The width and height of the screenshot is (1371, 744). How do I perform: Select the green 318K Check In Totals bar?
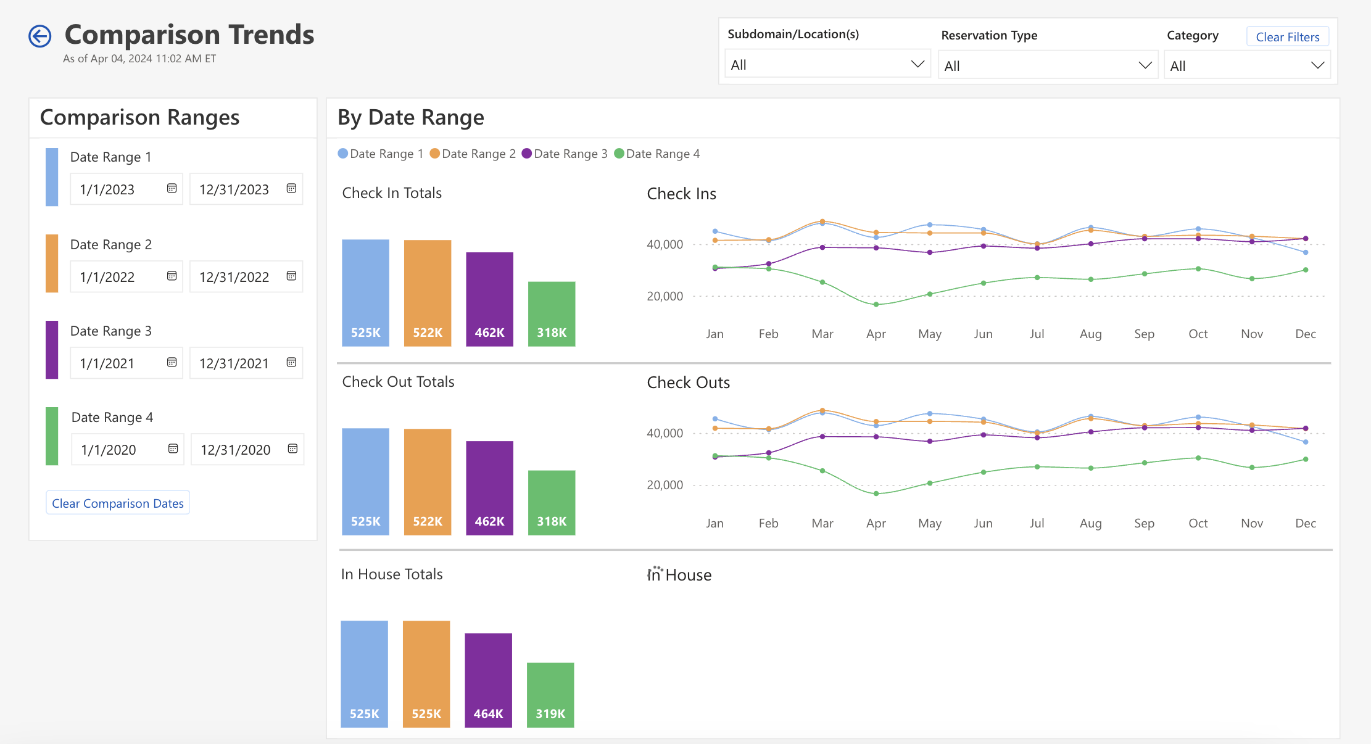click(x=551, y=315)
